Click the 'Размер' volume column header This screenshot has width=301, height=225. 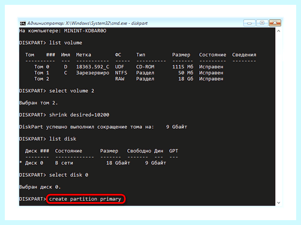tap(181, 55)
